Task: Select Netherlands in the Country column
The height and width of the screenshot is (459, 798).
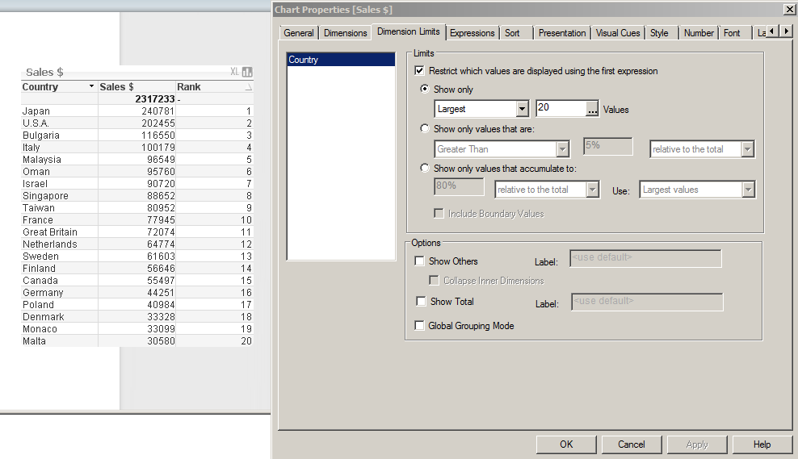Action: (x=59, y=244)
